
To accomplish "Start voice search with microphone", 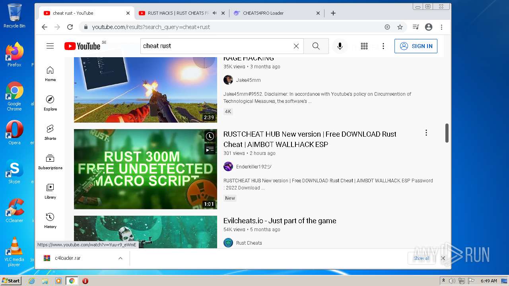I will (x=340, y=46).
